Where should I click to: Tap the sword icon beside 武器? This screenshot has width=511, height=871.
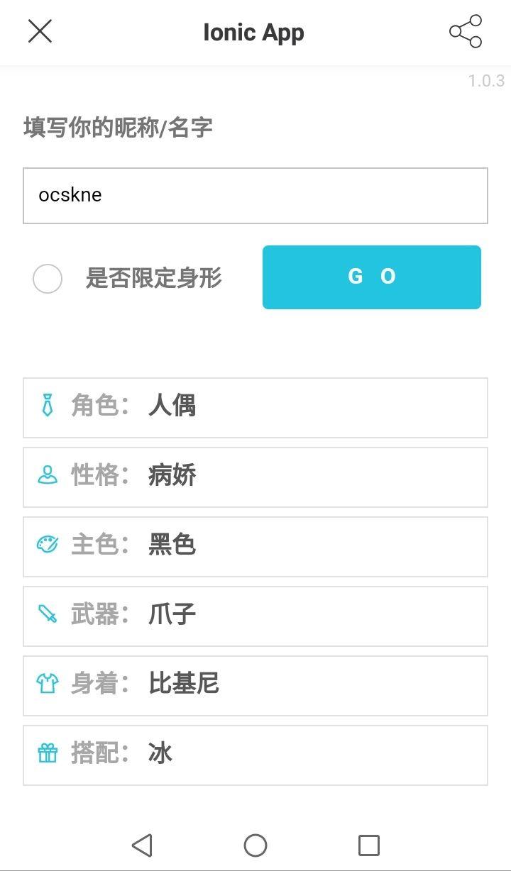coord(48,614)
